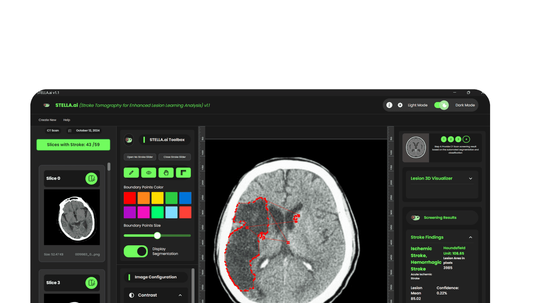Collapse the Contrast section
546x303 pixels.
180,295
